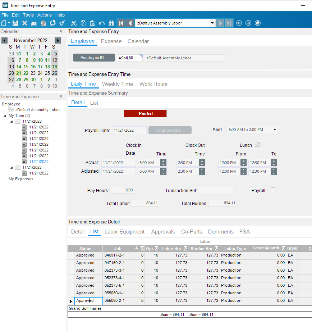Select the row indicator arrow for 055080-2-1

pos(71,301)
